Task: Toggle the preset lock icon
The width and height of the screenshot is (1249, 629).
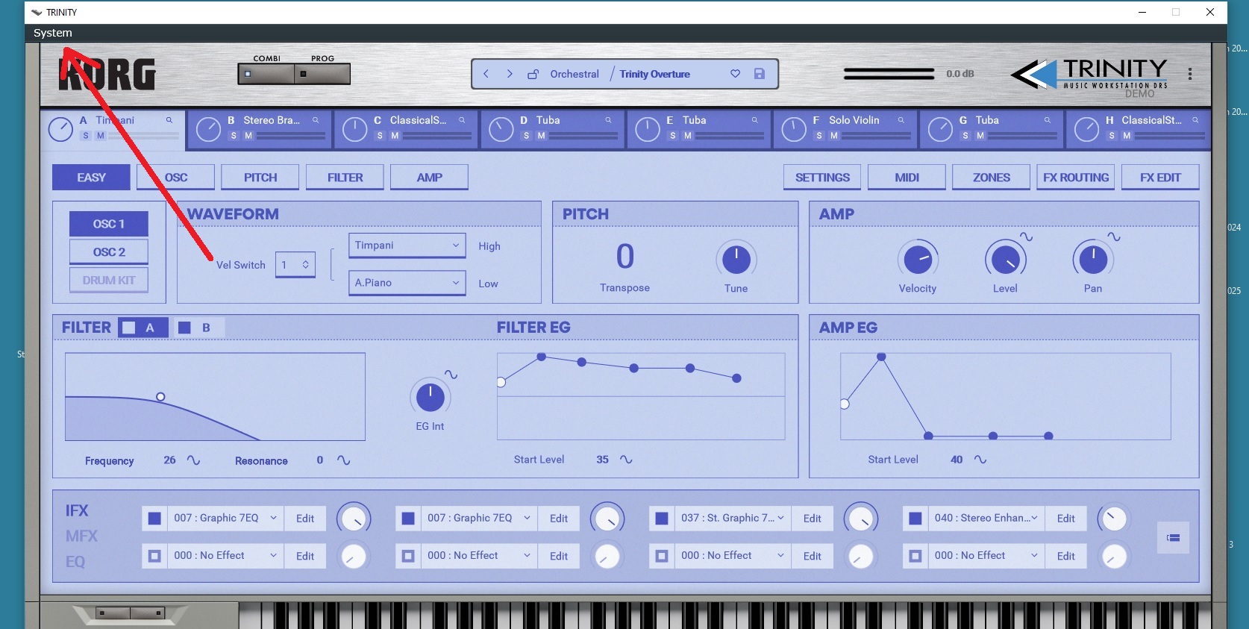Action: (533, 74)
